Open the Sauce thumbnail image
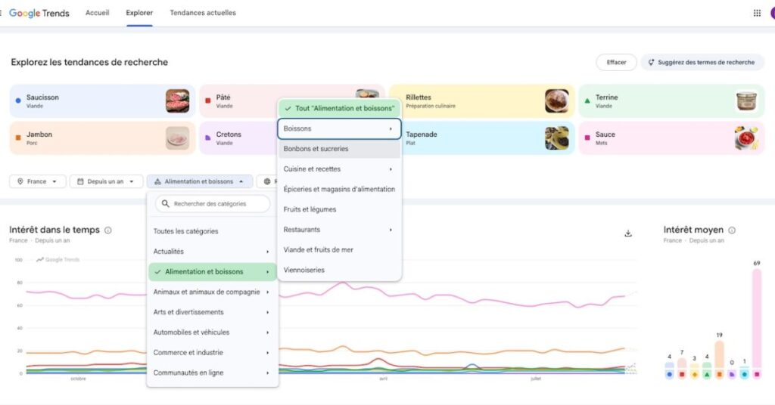The image size is (775, 405). 746,138
